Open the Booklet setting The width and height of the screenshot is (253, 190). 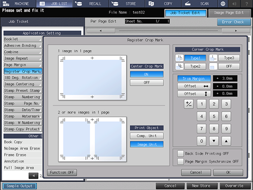click(23, 39)
